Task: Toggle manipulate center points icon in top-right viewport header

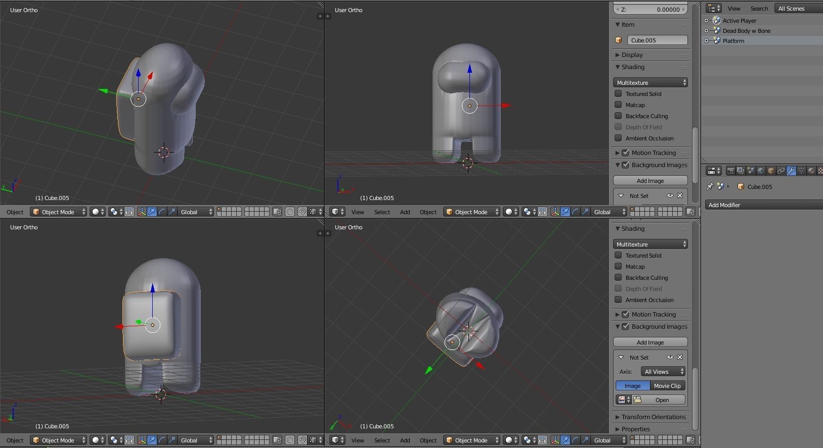Action: [542, 212]
